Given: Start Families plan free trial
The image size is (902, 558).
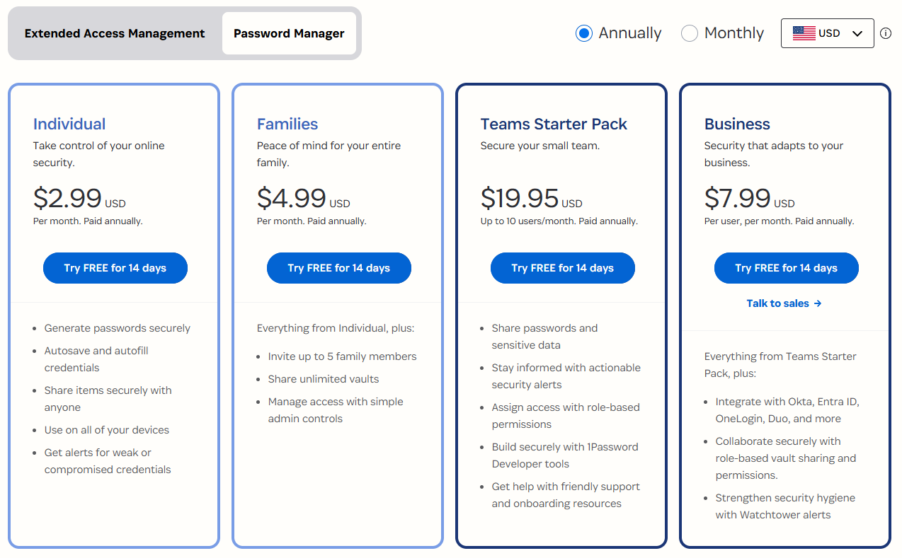Looking at the screenshot, I should [339, 268].
